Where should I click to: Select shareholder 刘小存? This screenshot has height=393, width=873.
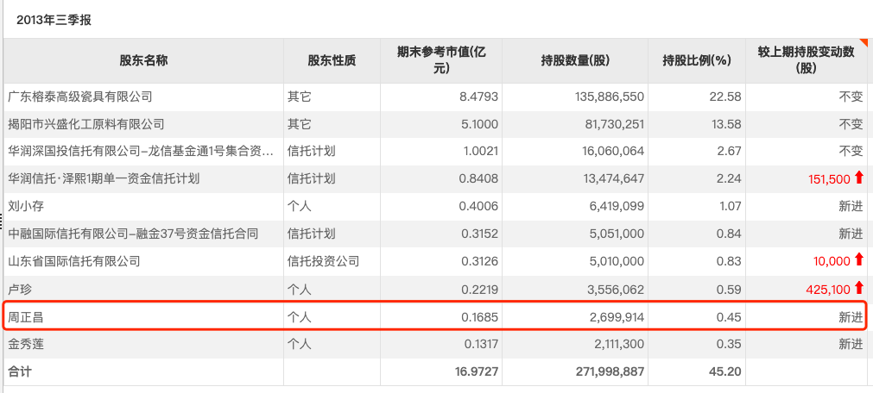coord(26,206)
